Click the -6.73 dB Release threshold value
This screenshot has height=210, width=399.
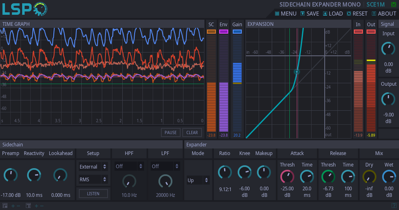(328, 192)
